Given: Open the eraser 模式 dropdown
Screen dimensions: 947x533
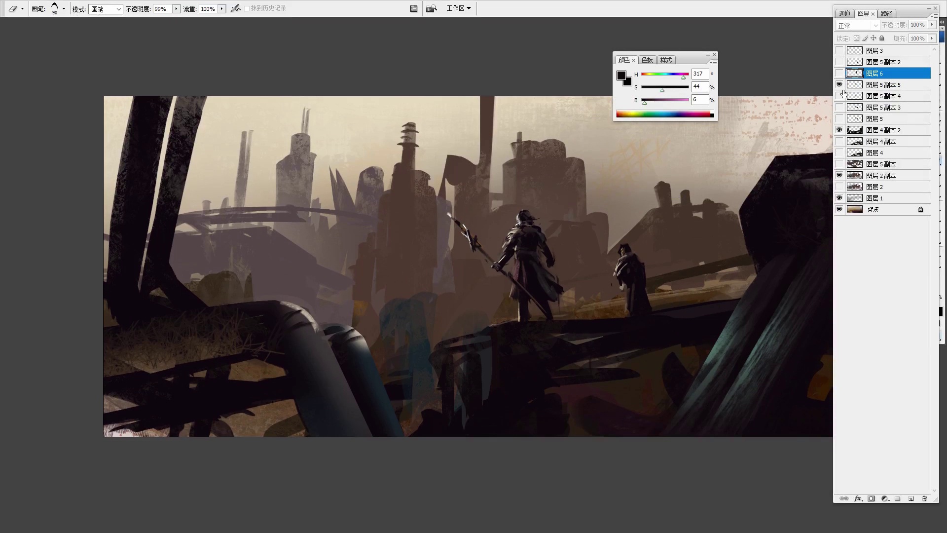Looking at the screenshot, I should (105, 9).
